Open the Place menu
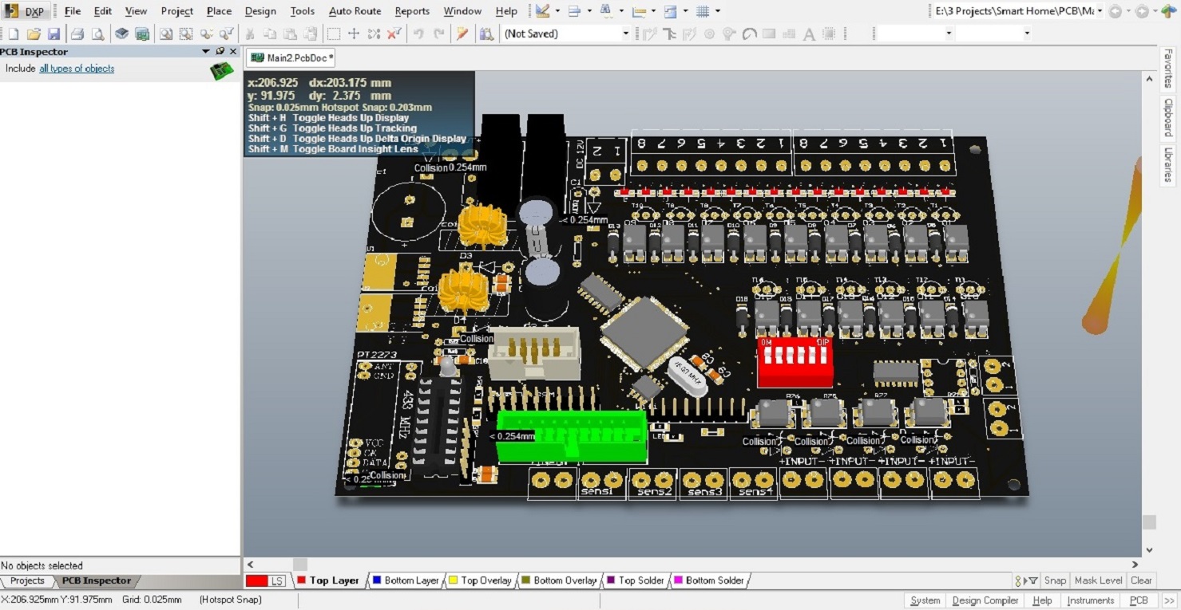1181x610 pixels. tap(219, 11)
